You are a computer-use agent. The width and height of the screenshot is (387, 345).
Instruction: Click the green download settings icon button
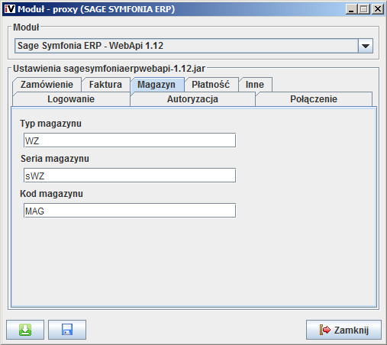(x=25, y=330)
